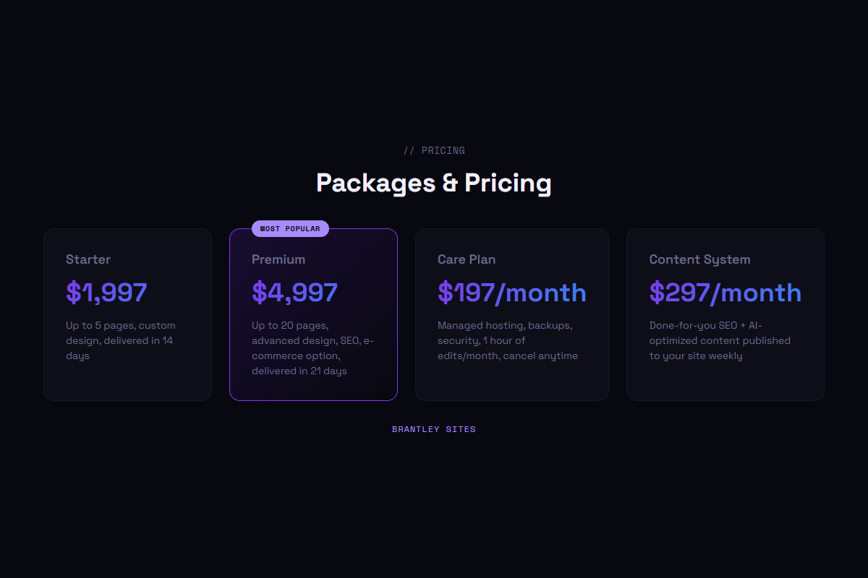The image size is (868, 578).
Task: Click the Content System card title
Action: click(x=699, y=259)
